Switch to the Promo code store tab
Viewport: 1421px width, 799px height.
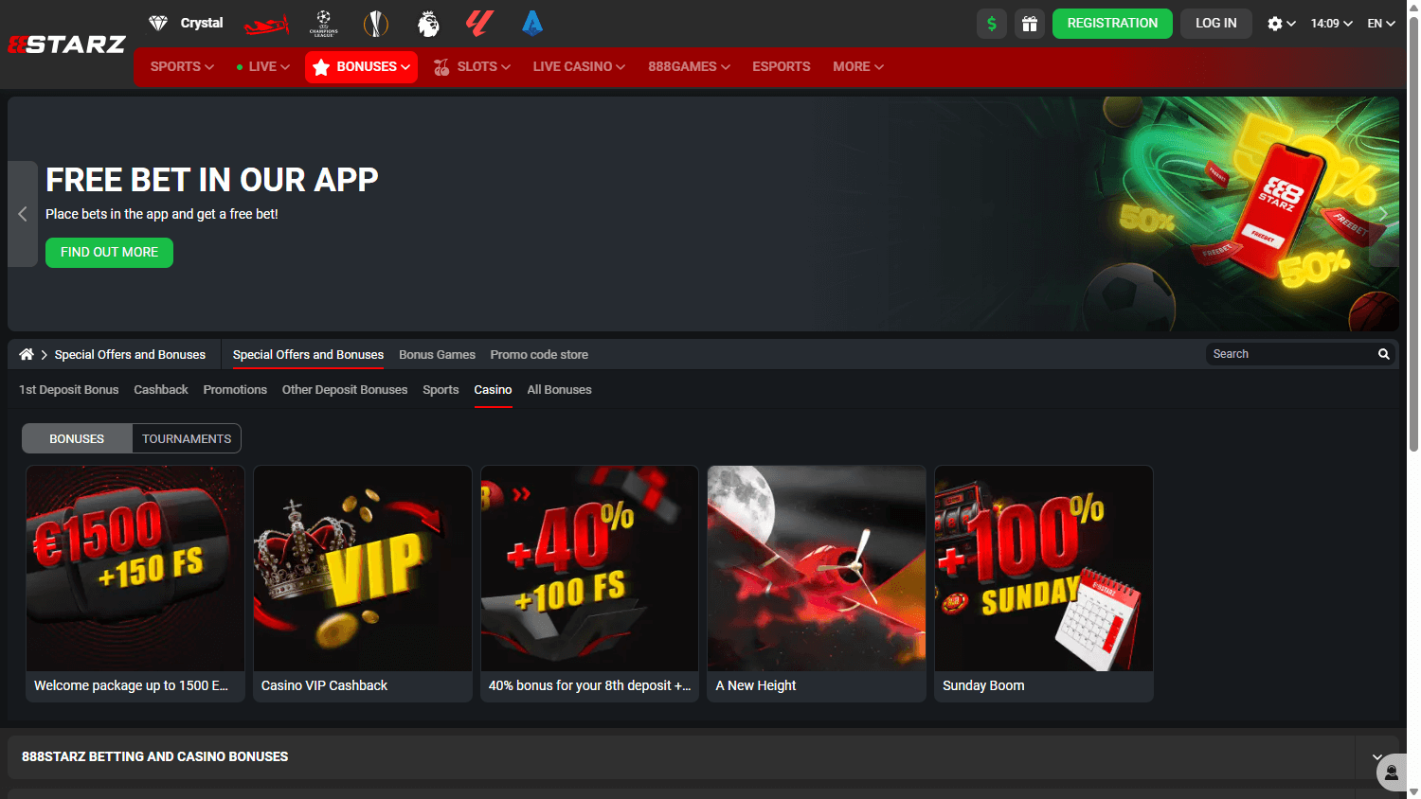(x=539, y=354)
